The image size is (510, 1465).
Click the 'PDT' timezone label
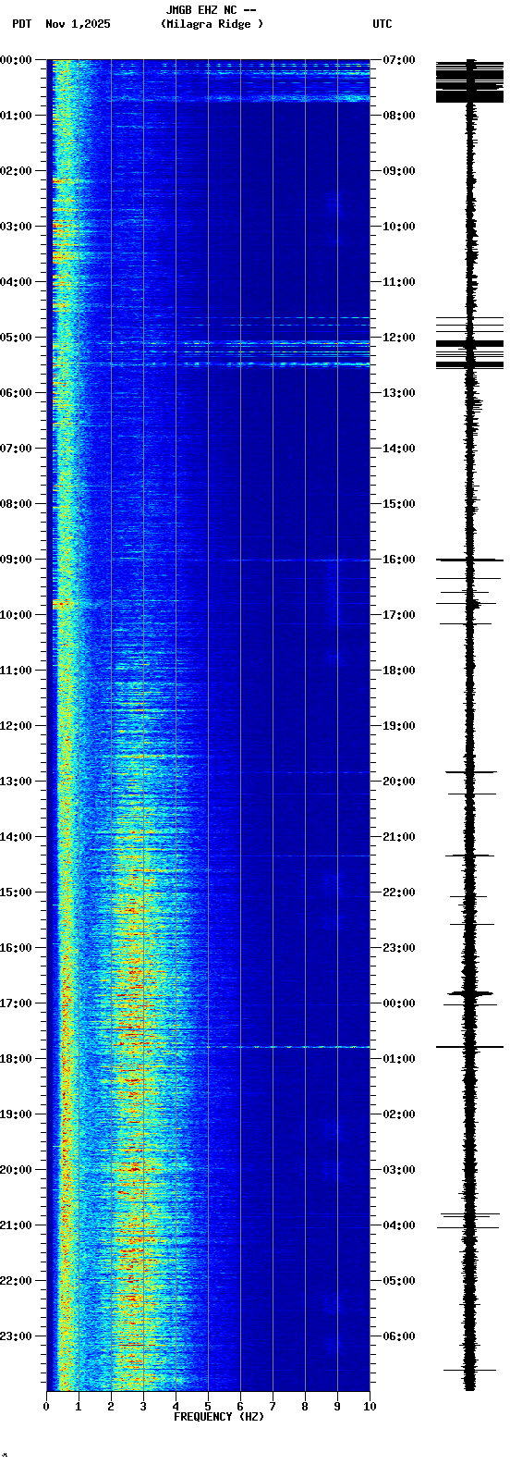click(x=22, y=24)
